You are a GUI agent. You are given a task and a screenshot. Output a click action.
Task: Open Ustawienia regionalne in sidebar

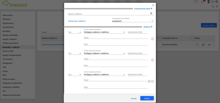tap(12, 83)
